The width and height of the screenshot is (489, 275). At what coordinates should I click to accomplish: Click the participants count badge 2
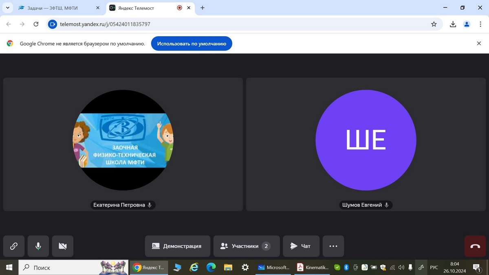coord(266,246)
